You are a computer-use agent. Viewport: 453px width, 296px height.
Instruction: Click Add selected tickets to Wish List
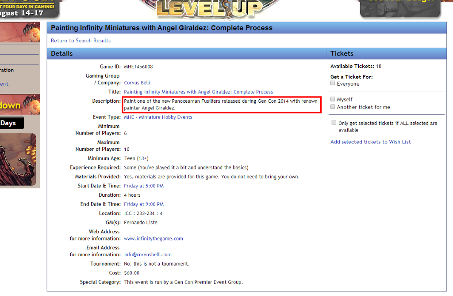pos(370,142)
